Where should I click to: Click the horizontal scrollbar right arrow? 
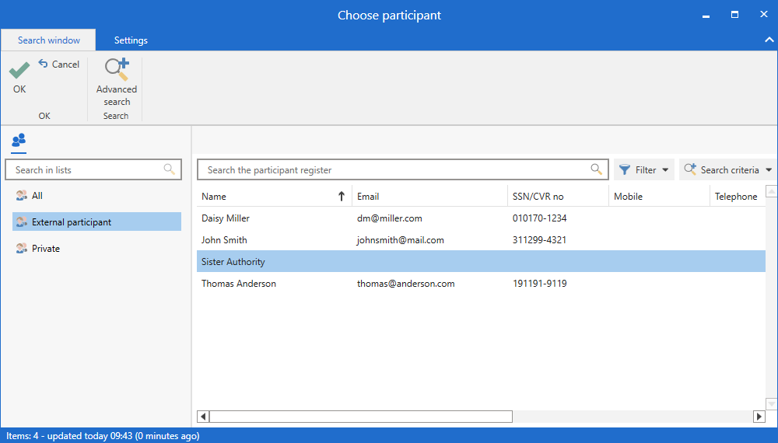pos(759,417)
